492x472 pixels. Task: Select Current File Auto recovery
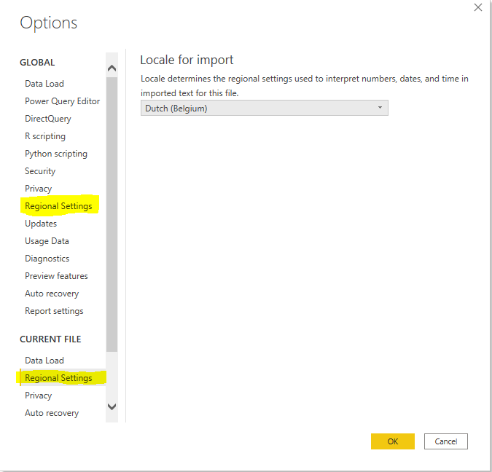pos(52,413)
